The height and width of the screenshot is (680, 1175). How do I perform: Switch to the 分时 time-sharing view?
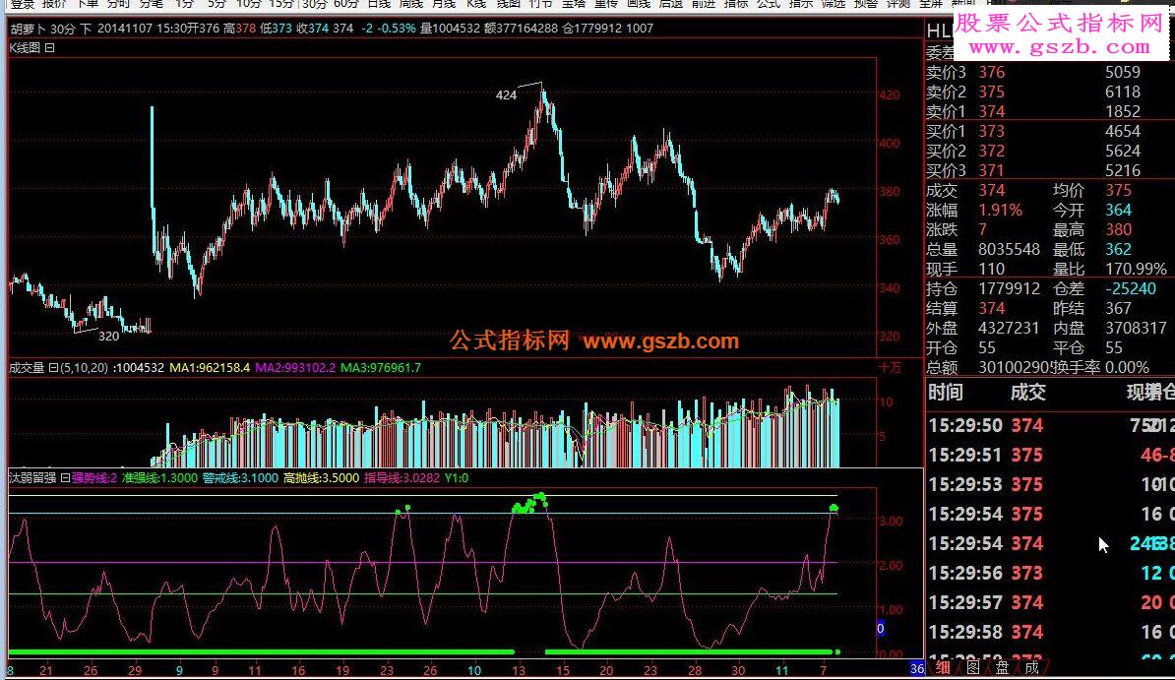[x=119, y=4]
